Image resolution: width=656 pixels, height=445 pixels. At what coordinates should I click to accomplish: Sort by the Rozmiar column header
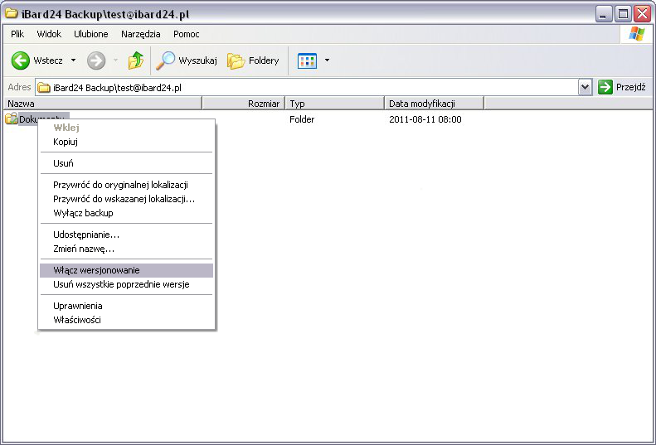(x=244, y=104)
